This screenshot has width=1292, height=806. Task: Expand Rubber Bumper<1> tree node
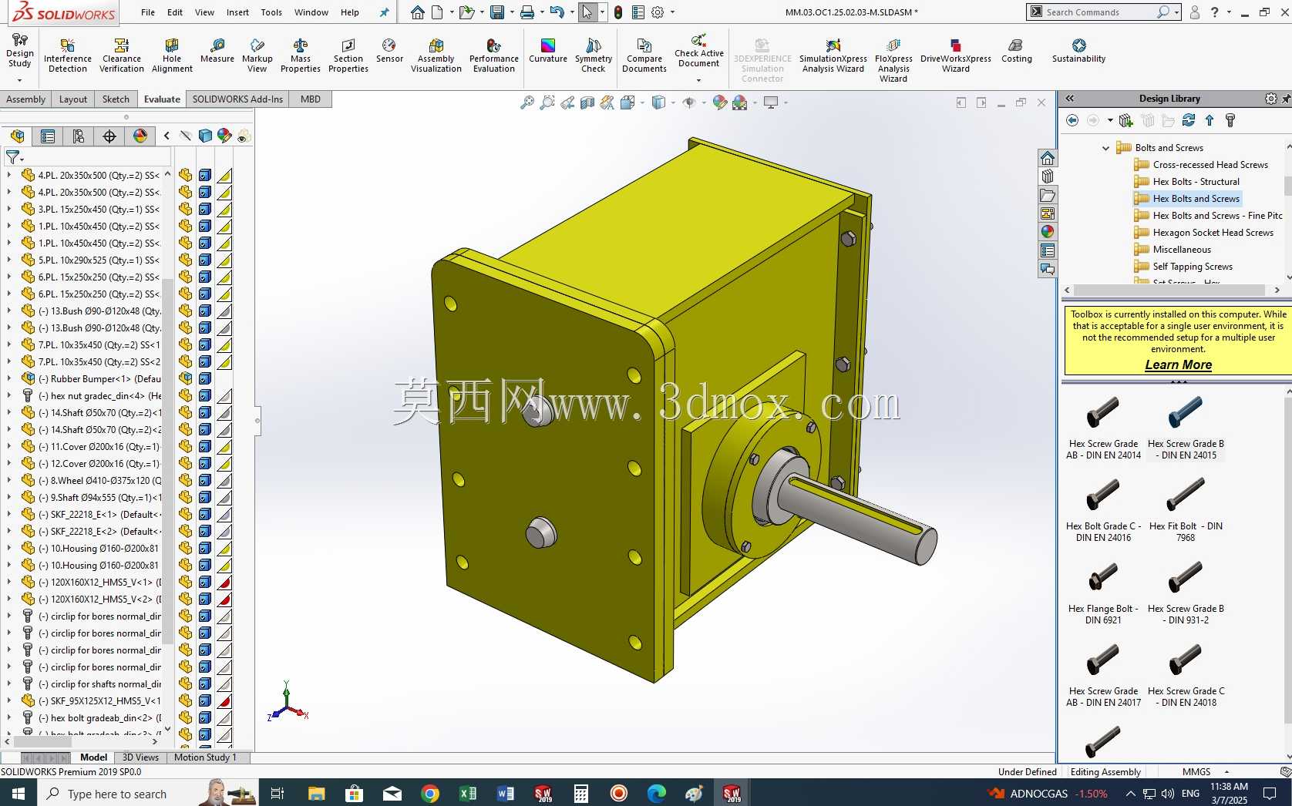pos(8,378)
